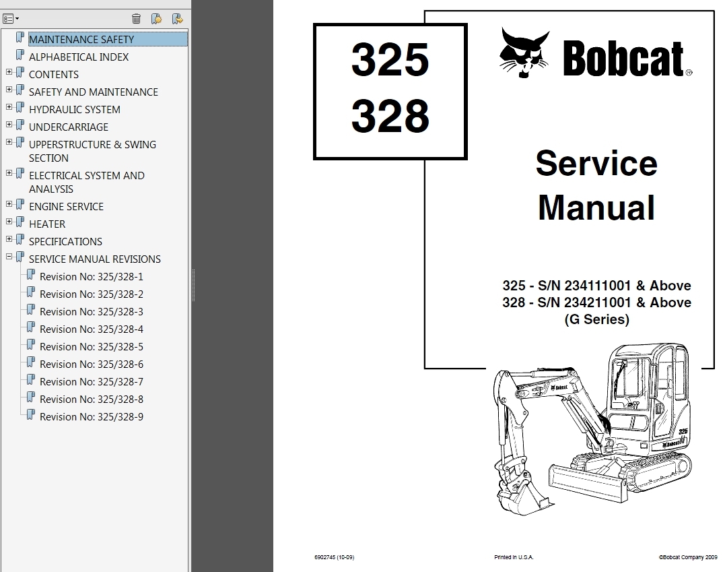
Task: Select the MAINTENANCE SAFETY bookmark
Action: click(108, 39)
